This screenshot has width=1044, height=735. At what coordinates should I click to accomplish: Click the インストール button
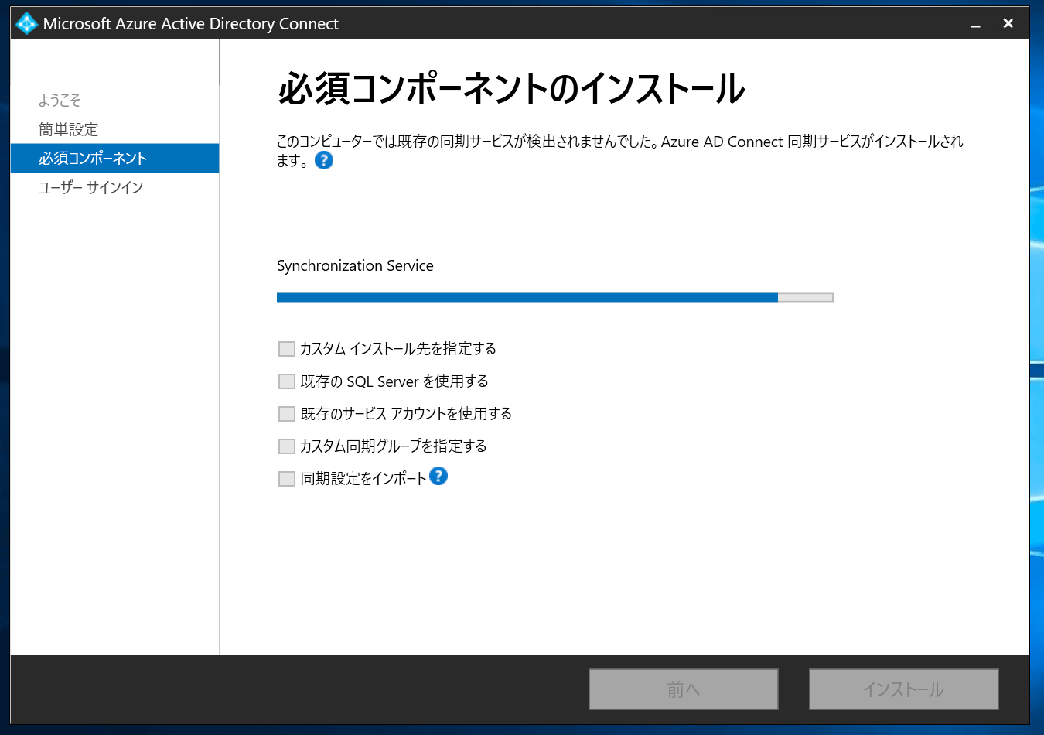pyautogui.click(x=904, y=689)
